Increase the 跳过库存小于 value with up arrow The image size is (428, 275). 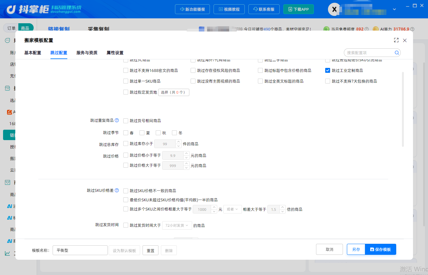pos(179,142)
